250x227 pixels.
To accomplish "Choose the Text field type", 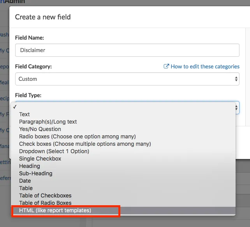I will [x=25, y=114].
